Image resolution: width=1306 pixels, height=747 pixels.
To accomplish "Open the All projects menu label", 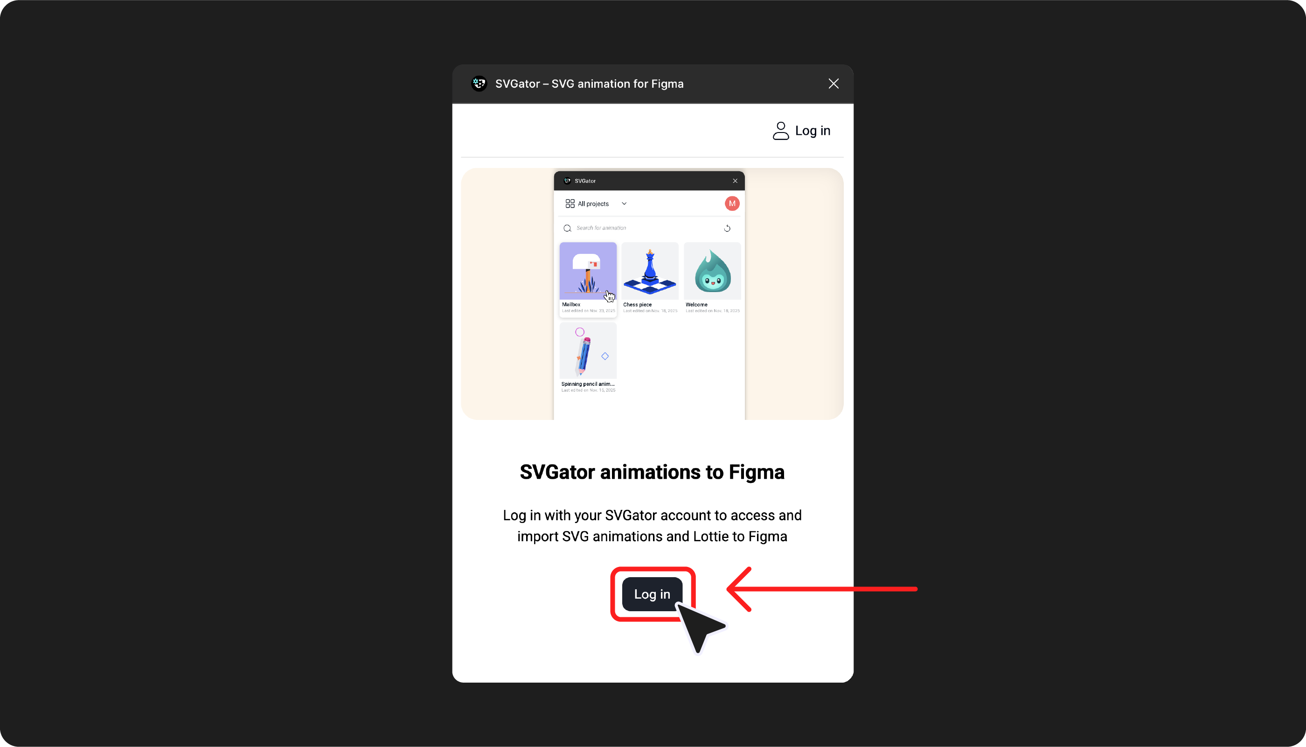I will 593,204.
